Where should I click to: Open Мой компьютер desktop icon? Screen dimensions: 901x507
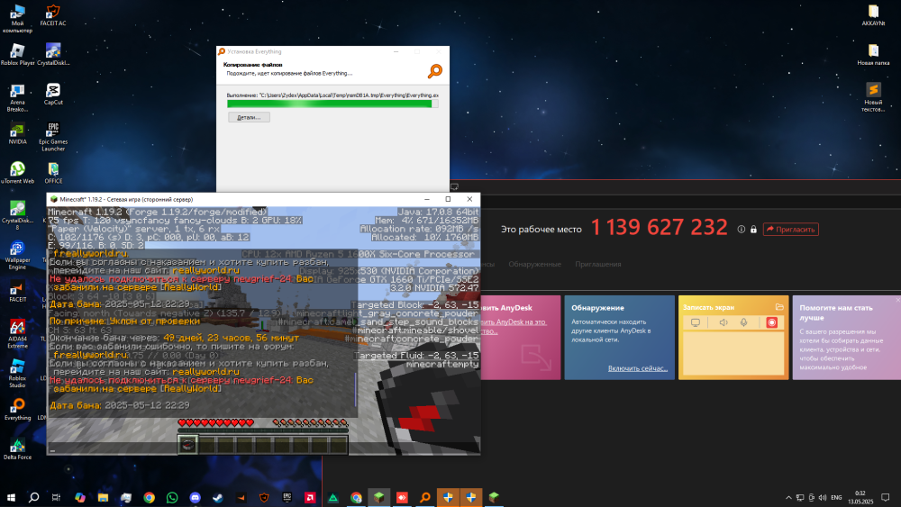[x=17, y=18]
